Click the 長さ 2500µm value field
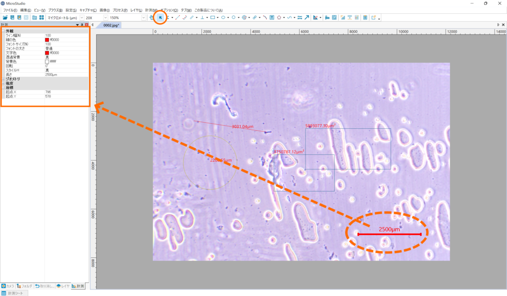The width and height of the screenshot is (507, 296). pos(51,74)
